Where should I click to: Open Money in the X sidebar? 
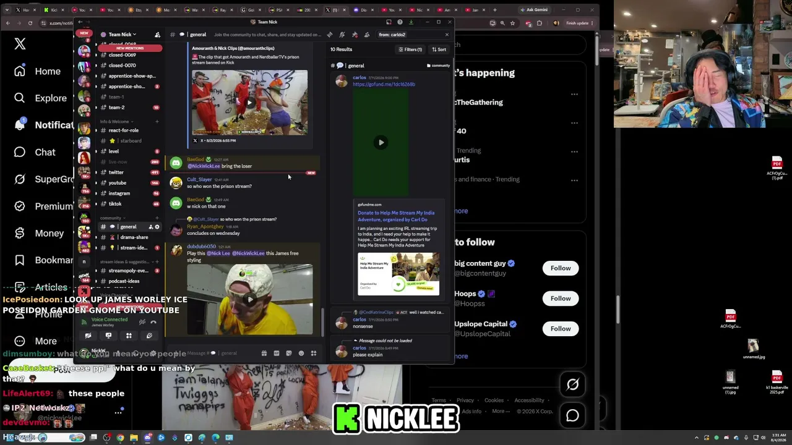[39, 233]
